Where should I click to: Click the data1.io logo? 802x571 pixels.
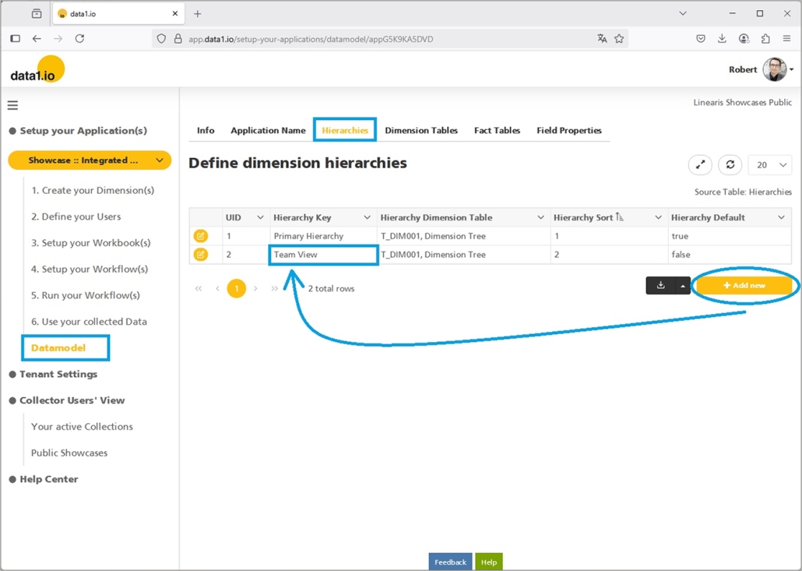pyautogui.click(x=37, y=70)
